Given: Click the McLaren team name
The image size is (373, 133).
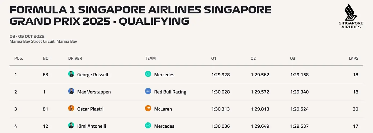Looking at the screenshot, I should 163,109.
